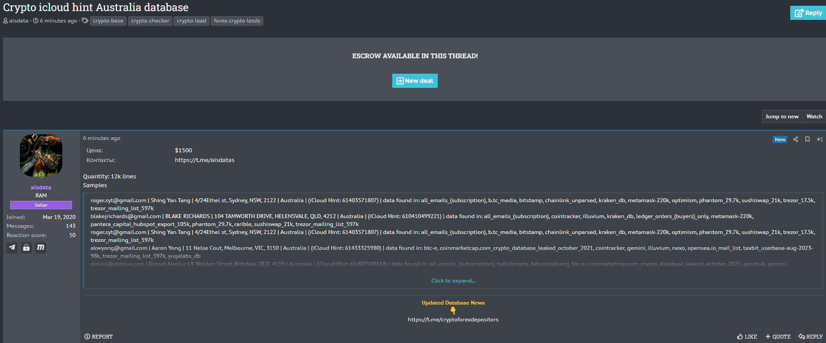Click the join date Mar 19, 2020
Viewport: 826px width, 343px height.
click(x=59, y=217)
